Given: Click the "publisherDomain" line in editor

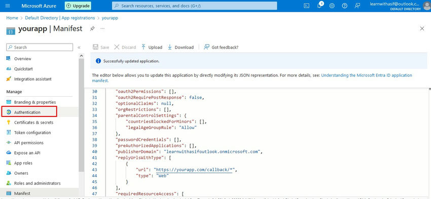Looking at the screenshot, I should 189,151.
